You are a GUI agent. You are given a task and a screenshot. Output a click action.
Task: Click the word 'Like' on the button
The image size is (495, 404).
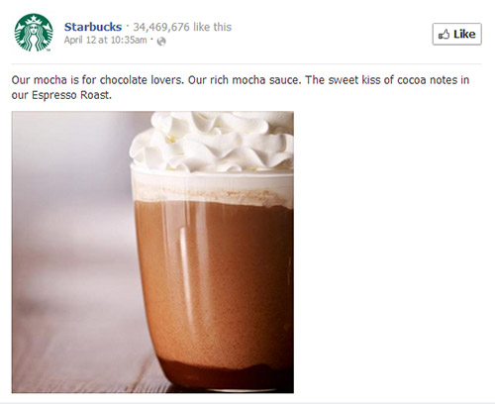[x=464, y=34]
